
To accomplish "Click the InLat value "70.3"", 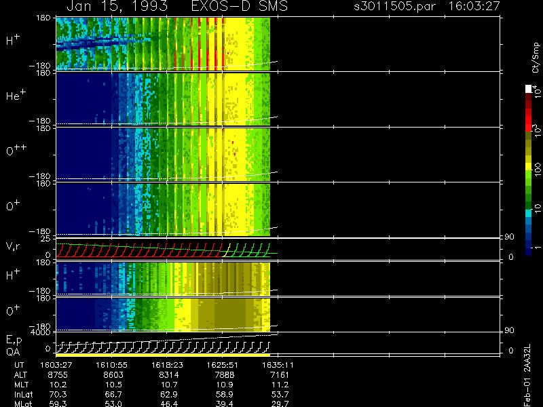I will (58, 394).
